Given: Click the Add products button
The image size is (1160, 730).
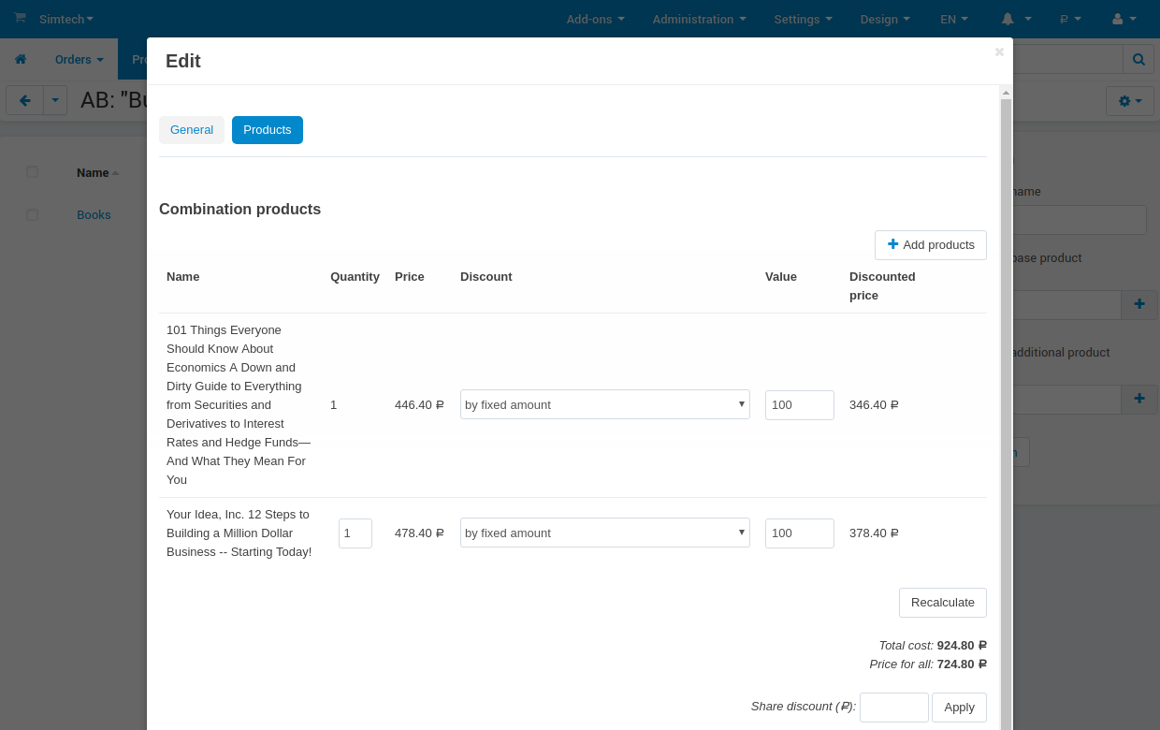Looking at the screenshot, I should (x=930, y=245).
